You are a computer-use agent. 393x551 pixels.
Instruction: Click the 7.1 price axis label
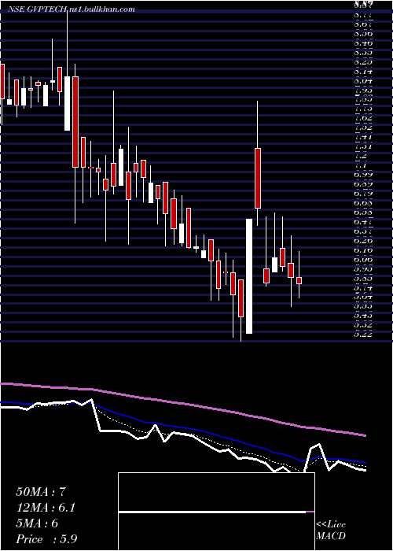click(x=362, y=165)
